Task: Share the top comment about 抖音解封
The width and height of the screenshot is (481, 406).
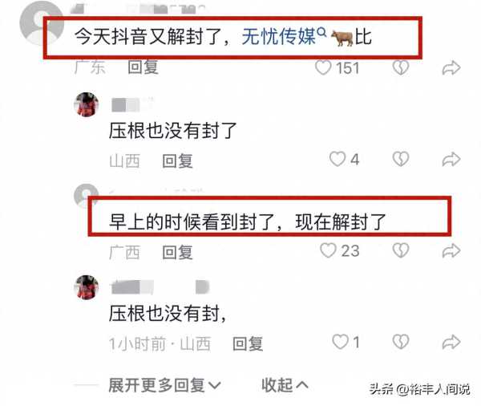Action: (451, 68)
